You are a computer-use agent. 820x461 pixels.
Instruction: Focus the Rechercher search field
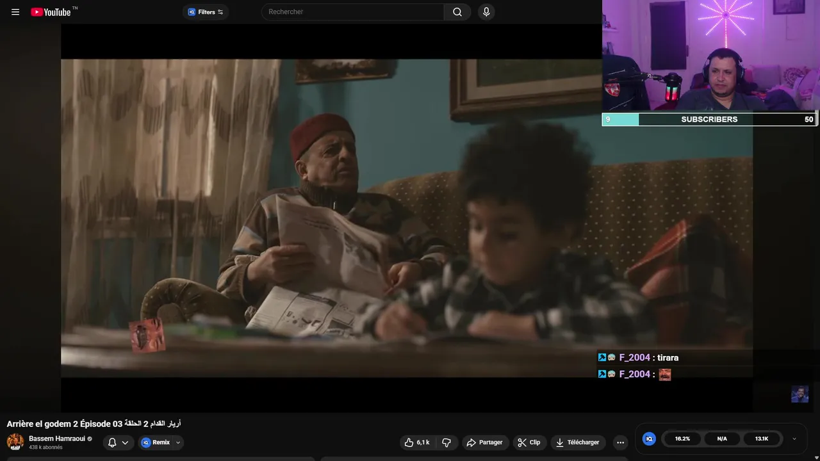(x=352, y=12)
